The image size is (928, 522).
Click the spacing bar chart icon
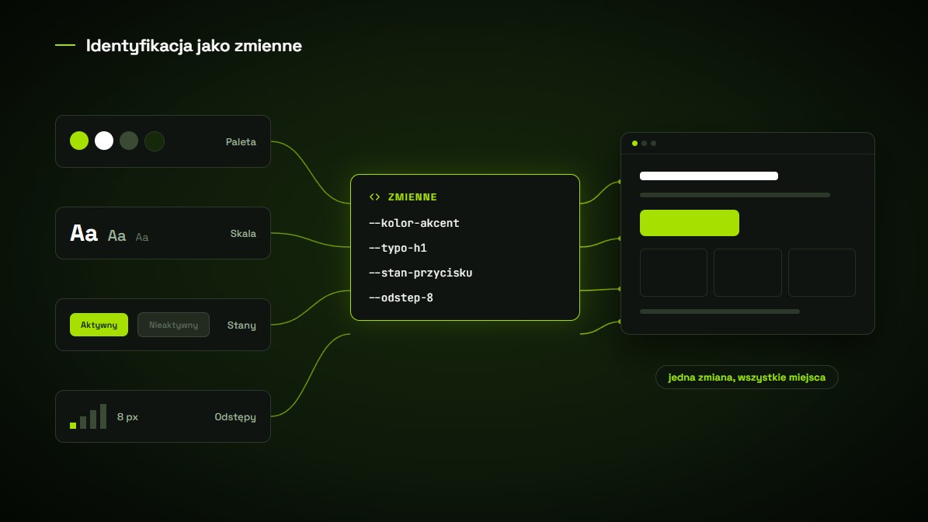click(x=89, y=416)
